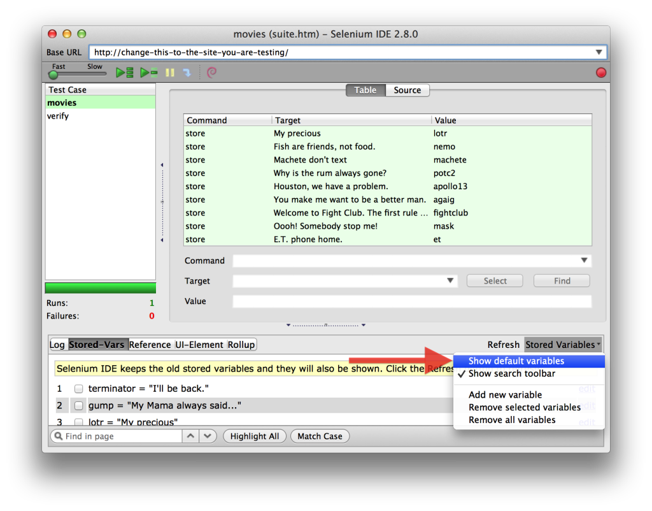The height and width of the screenshot is (511, 652).
Task: Click the find previous up arrow
Action: (190, 436)
